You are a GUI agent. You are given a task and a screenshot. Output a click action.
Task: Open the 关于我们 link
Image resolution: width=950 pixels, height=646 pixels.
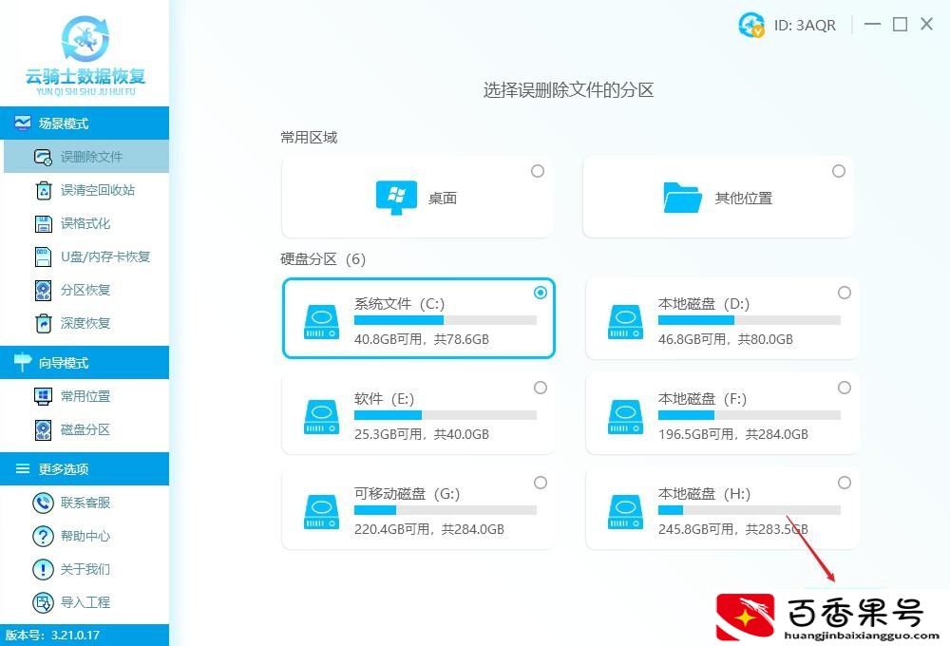pyautogui.click(x=85, y=569)
